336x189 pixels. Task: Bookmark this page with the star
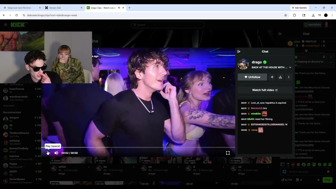click(x=286, y=15)
